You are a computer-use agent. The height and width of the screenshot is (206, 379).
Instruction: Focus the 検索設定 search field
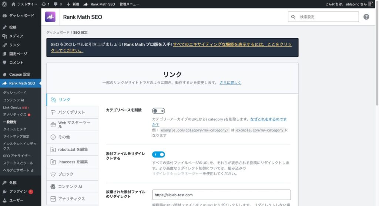tap(323, 17)
